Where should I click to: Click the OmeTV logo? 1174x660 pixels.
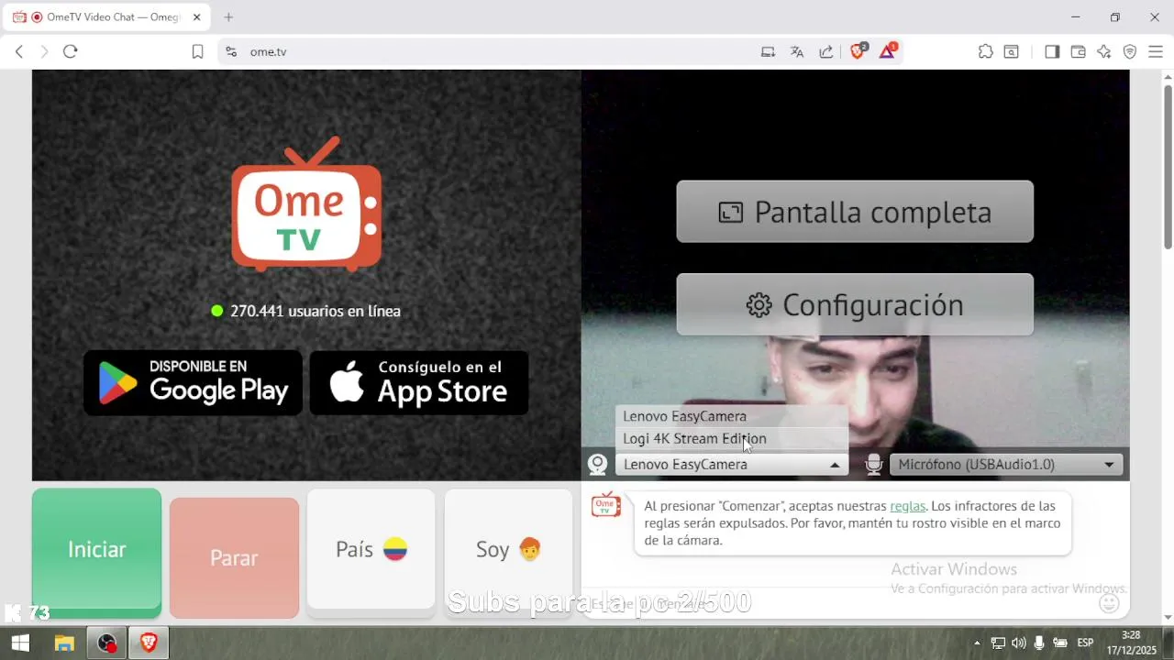coord(306,204)
